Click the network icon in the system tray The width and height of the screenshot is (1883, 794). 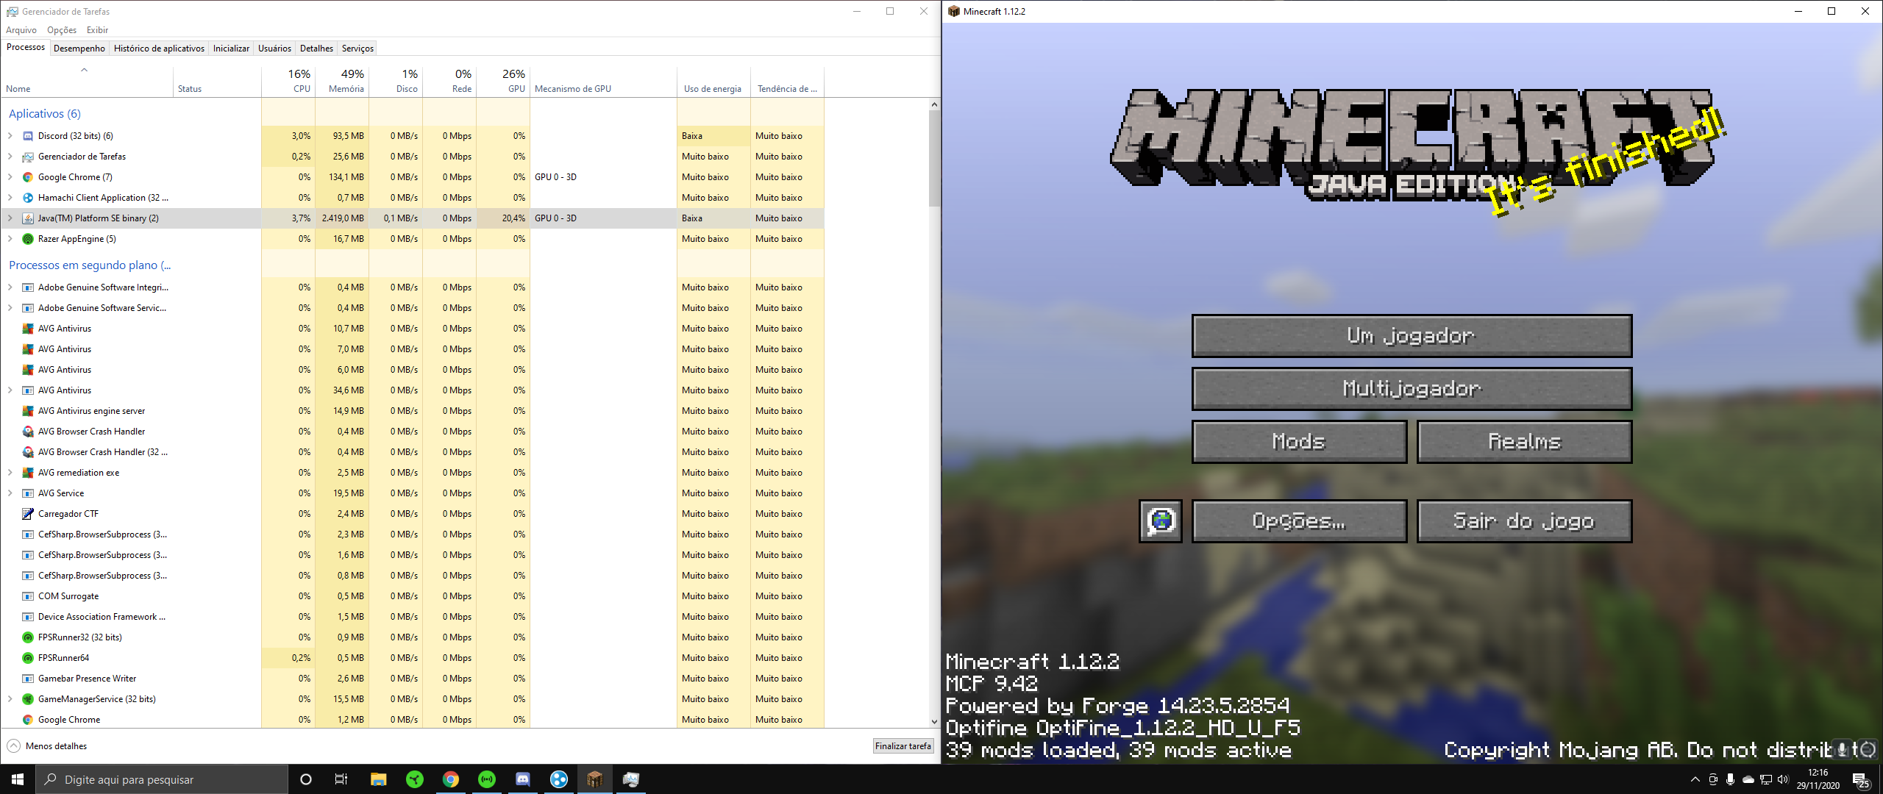1766,779
